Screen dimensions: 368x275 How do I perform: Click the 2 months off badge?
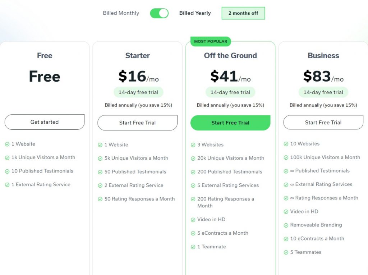[243, 13]
